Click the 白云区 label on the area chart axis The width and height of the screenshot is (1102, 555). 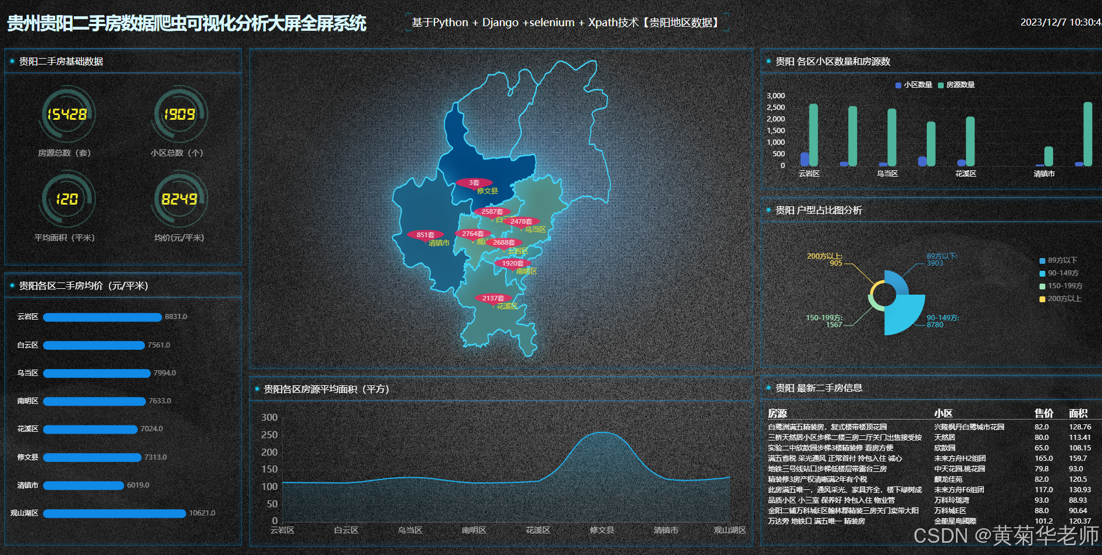point(346,530)
